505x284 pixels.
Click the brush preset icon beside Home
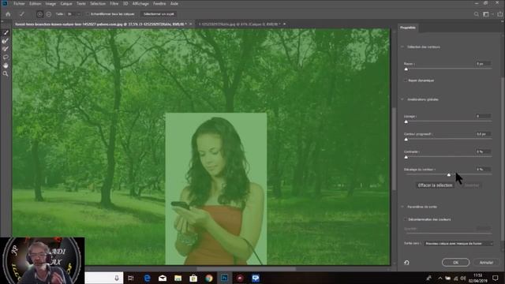click(x=22, y=14)
